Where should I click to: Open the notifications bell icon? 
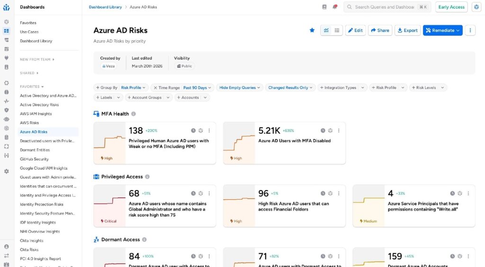pos(335,7)
